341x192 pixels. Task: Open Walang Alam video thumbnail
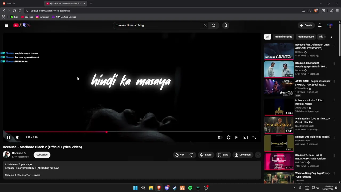click(279, 125)
